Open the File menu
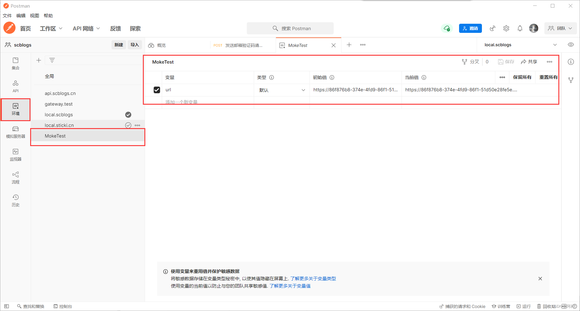The image size is (580, 311). 7,16
